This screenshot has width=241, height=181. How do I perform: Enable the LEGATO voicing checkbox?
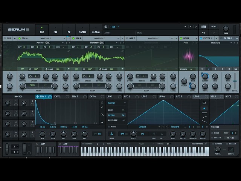click(x=212, y=138)
